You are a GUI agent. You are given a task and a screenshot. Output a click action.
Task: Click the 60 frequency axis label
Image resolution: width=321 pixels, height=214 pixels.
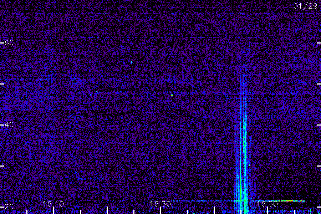pyautogui.click(x=9, y=42)
